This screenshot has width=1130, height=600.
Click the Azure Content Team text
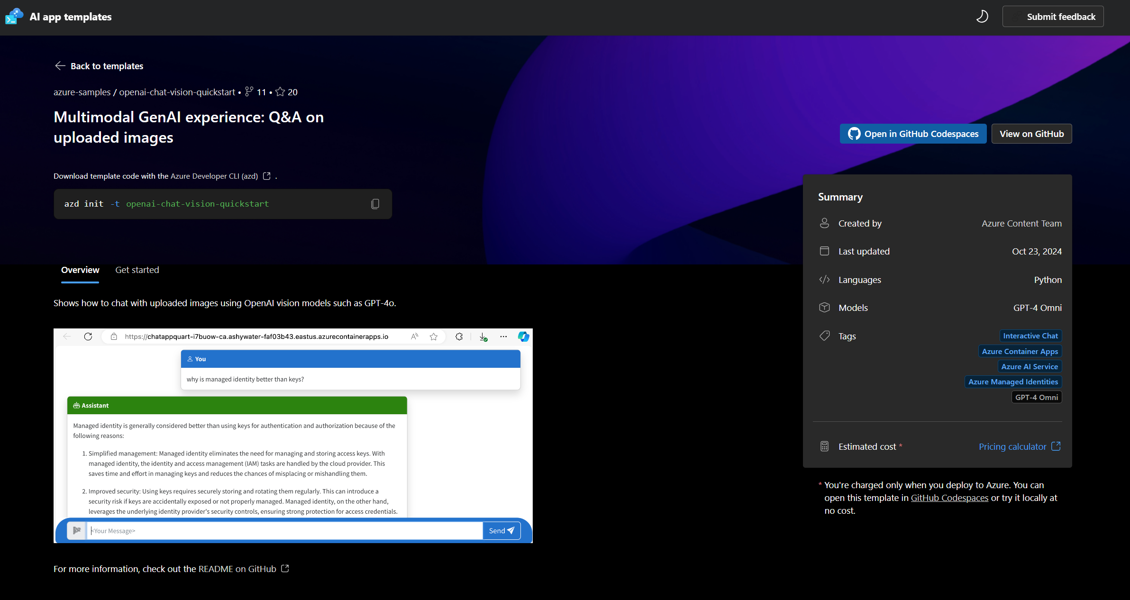point(1021,223)
